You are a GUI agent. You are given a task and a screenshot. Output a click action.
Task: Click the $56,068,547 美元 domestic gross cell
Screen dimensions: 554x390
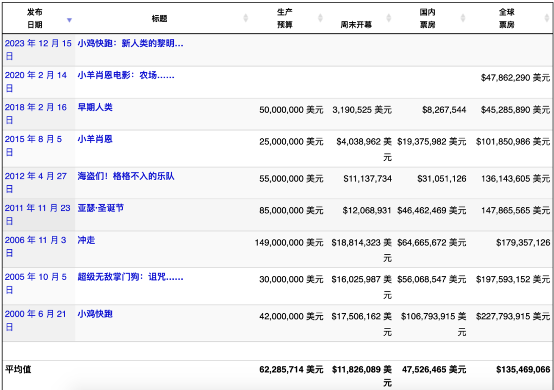click(431, 279)
